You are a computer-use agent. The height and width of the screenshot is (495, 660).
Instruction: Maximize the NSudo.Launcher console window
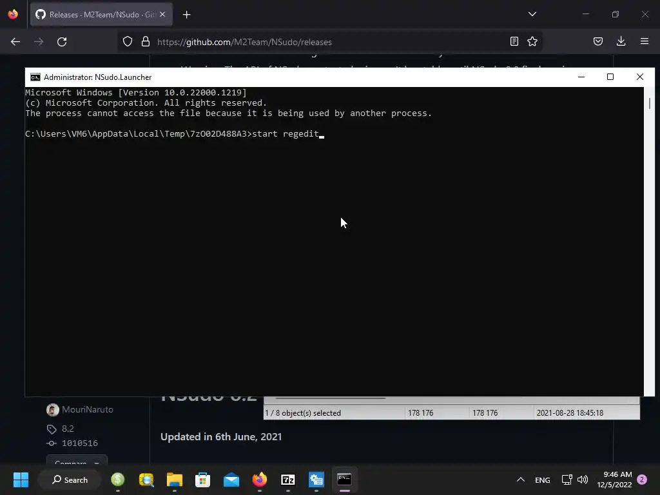(610, 77)
